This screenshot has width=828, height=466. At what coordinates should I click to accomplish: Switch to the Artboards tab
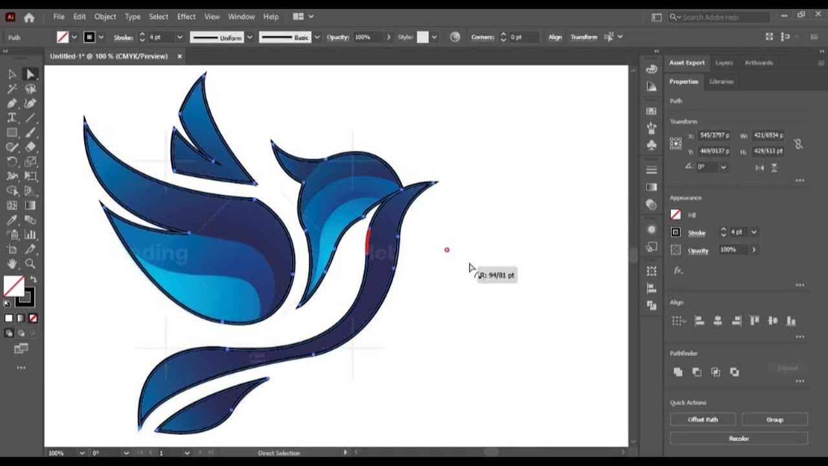[759, 63]
